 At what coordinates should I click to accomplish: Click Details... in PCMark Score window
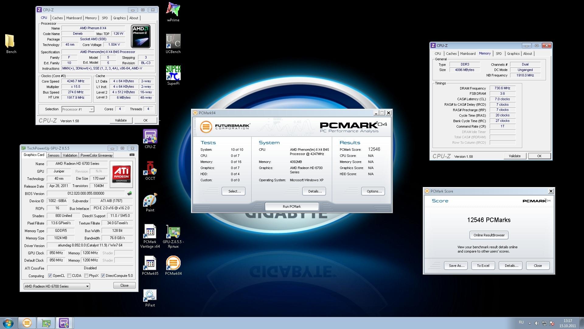coord(511,266)
